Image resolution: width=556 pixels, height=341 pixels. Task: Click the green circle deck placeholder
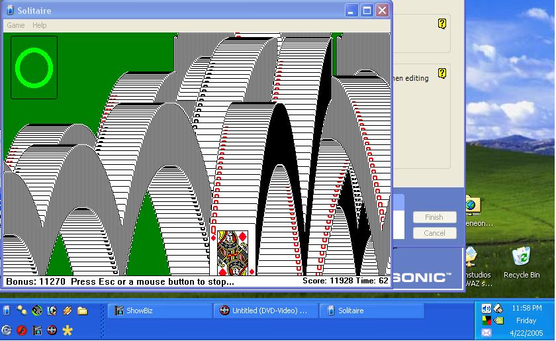(34, 67)
